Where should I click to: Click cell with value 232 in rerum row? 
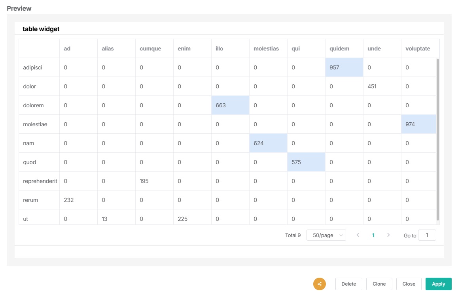tap(69, 200)
